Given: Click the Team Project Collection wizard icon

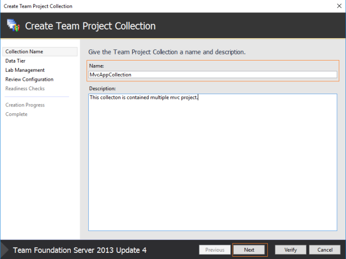Looking at the screenshot, I should coord(13,25).
